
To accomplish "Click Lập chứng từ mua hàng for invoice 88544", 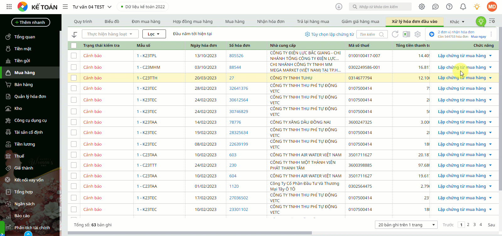I will point(462,67).
